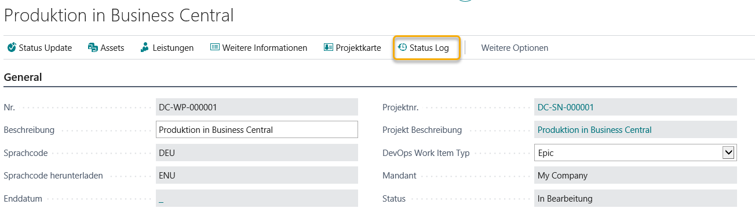Viewport: 755px width, 223px height.
Task: Edit the Beschreibung input field
Action: tap(257, 129)
